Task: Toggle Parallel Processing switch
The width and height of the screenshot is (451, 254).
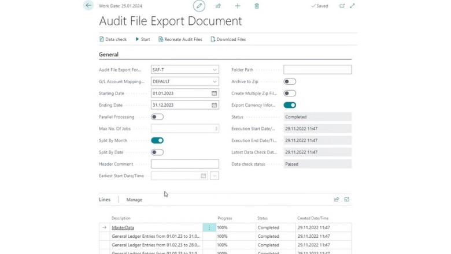Action: pos(157,117)
